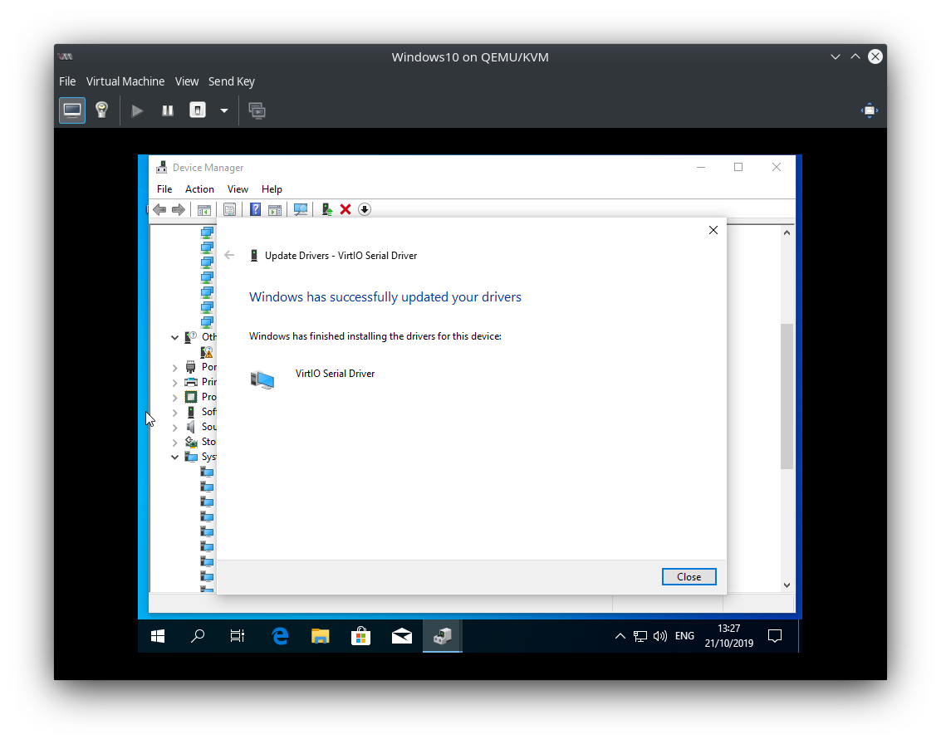The height and width of the screenshot is (744, 941).
Task: Launch Microsoft Edge from taskbar
Action: pos(280,636)
